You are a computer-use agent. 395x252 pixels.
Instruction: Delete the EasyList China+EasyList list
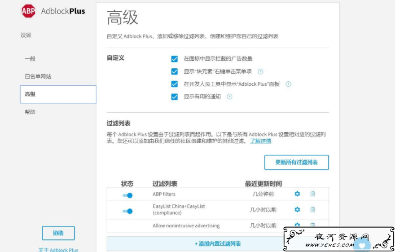[312, 209]
